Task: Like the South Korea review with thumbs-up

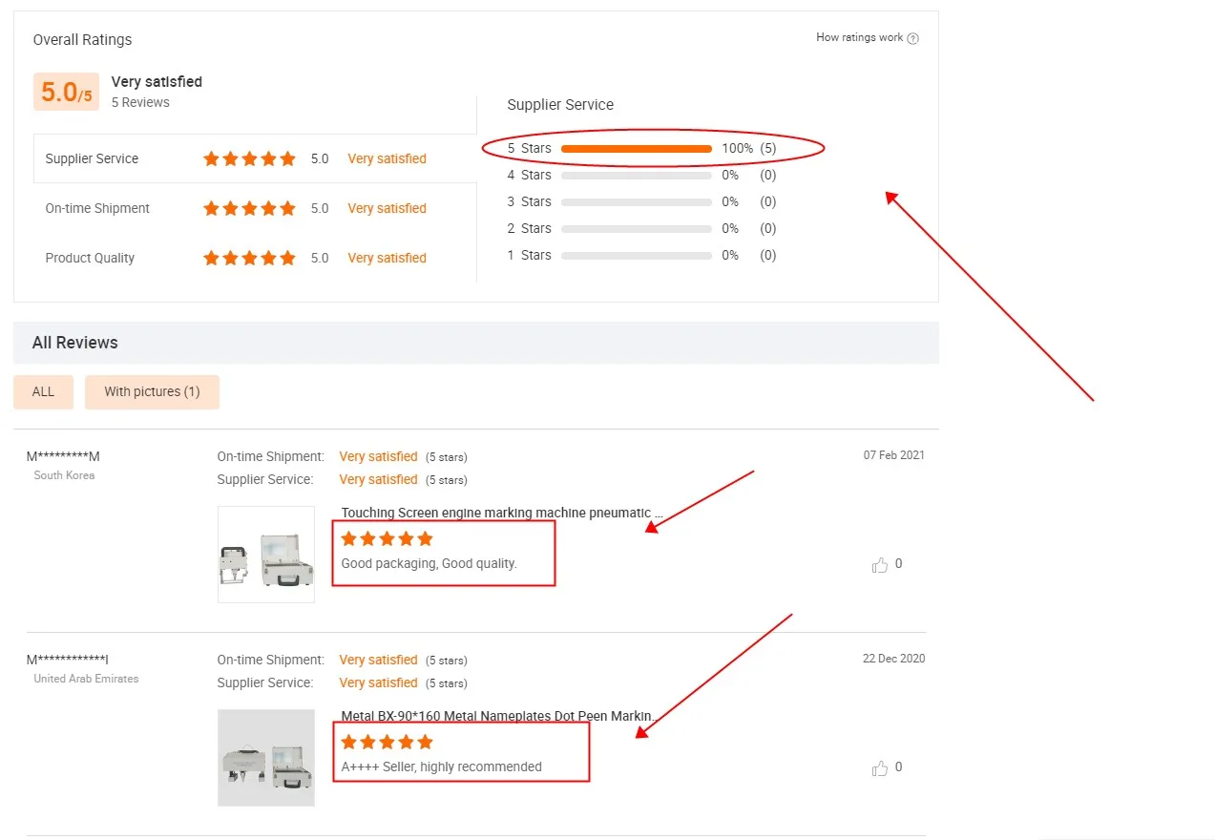Action: (880, 565)
